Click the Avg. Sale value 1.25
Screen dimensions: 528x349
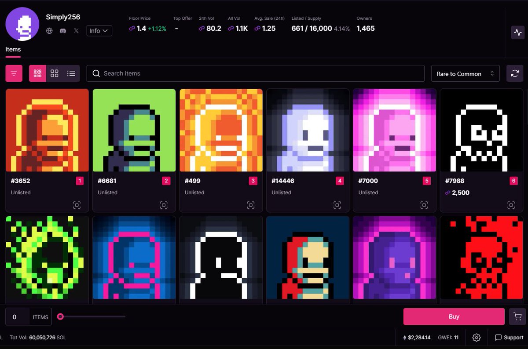click(x=269, y=28)
